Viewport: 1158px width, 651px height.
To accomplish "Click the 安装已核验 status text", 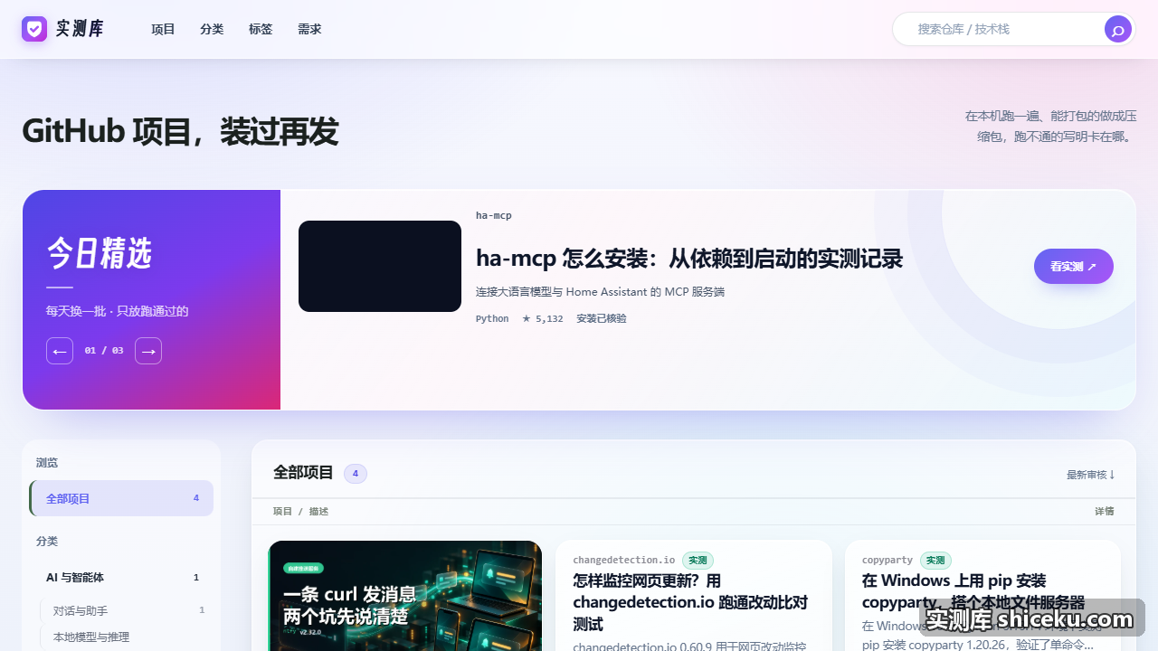I will [602, 318].
